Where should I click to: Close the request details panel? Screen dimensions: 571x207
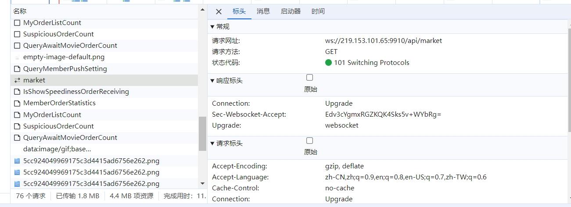point(219,12)
